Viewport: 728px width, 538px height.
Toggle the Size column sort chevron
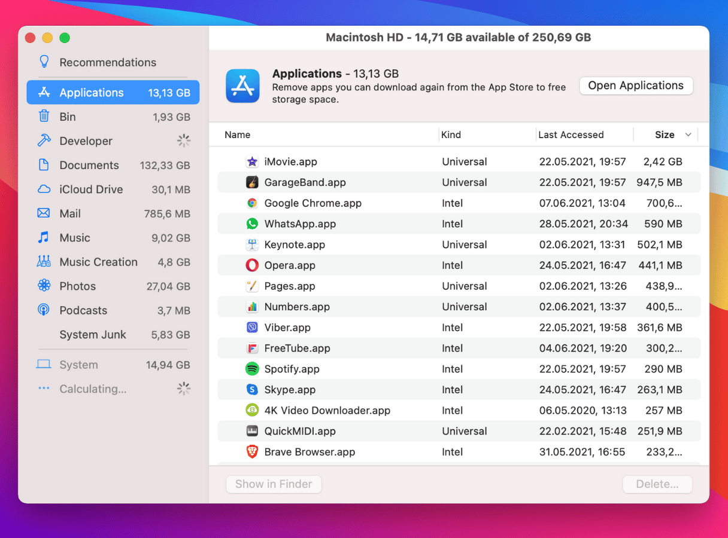(688, 134)
